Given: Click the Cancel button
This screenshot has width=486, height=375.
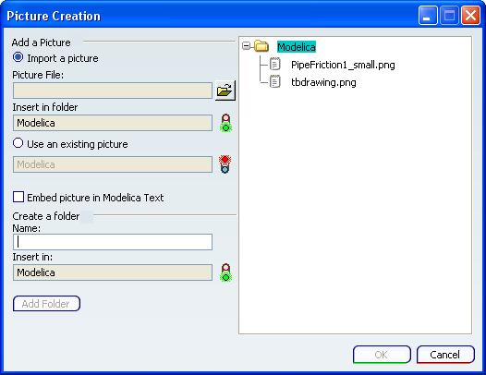Looking at the screenshot, I should [445, 355].
